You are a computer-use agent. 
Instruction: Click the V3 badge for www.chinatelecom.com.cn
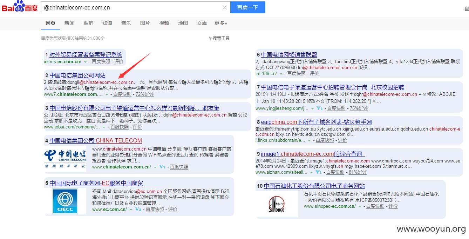click(x=162, y=167)
